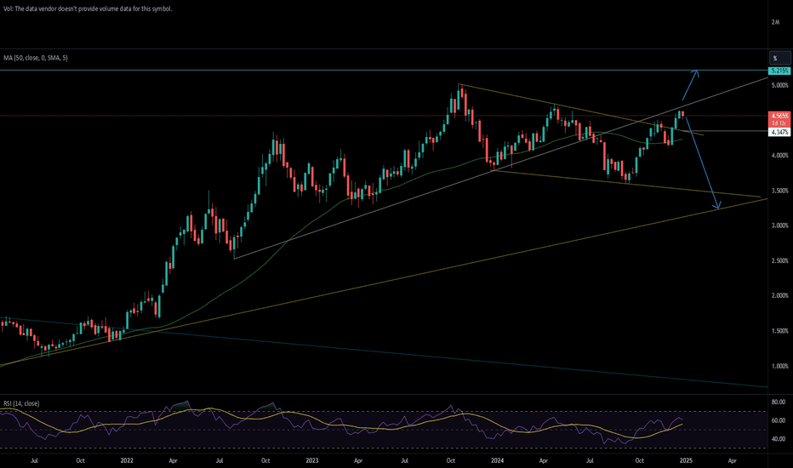Select the MA (50, close, 0, SMA, 5) legend
This screenshot has height=468, width=793.
[36, 58]
